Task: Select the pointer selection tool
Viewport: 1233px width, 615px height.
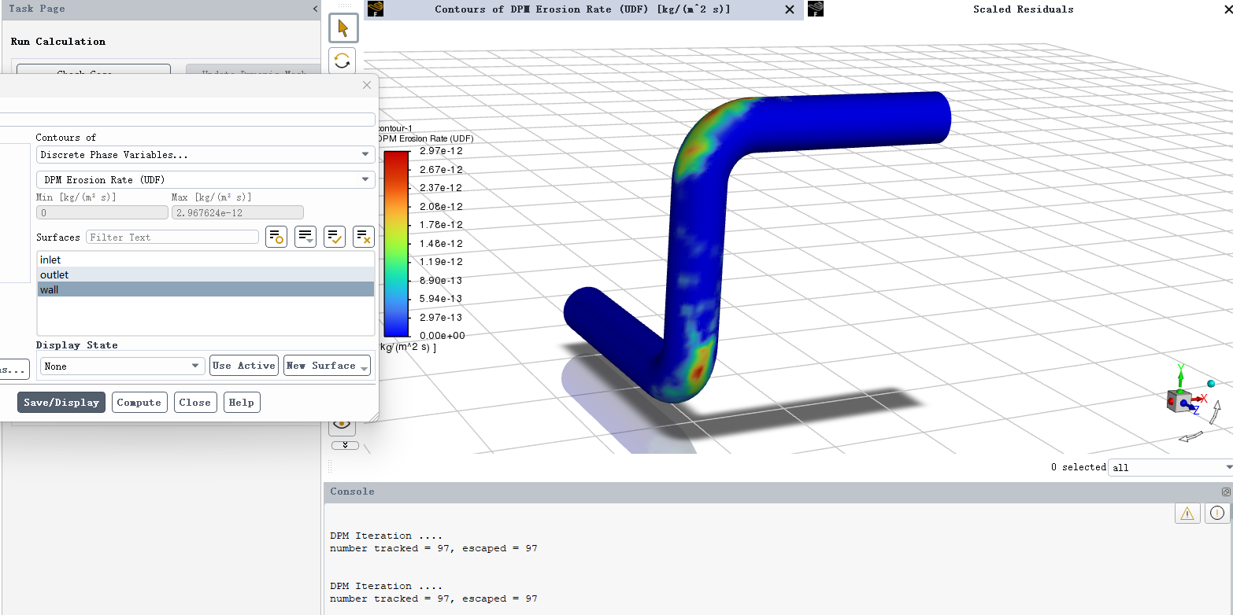Action: 342,28
